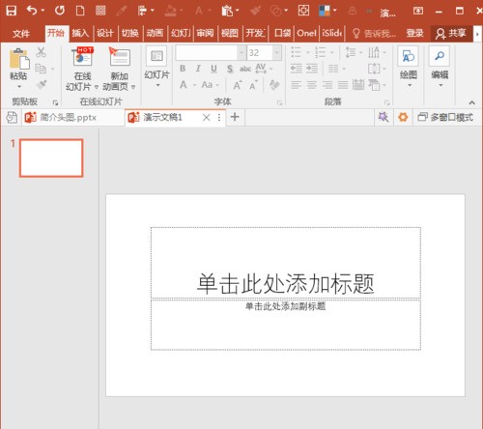Open the Online Slides HOT icon
Viewport: 483px width, 429px height.
click(83, 57)
